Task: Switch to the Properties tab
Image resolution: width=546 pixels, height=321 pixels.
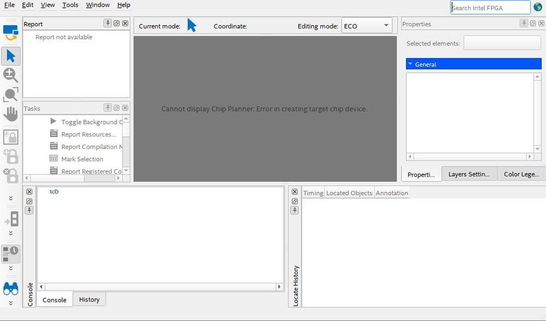Action: (421, 175)
